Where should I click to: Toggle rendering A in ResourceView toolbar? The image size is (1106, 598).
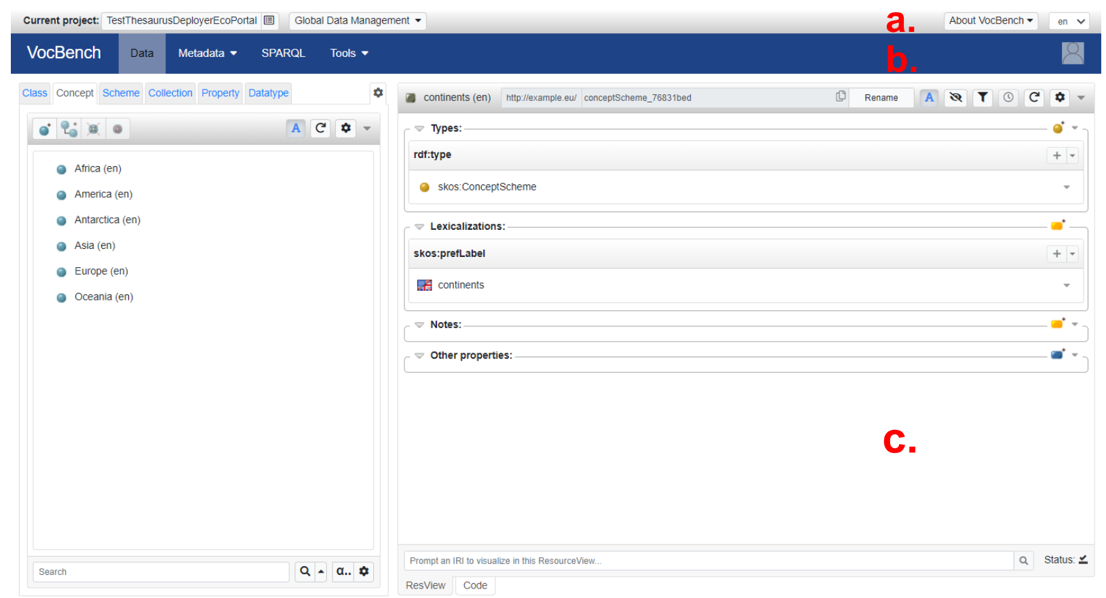point(930,98)
